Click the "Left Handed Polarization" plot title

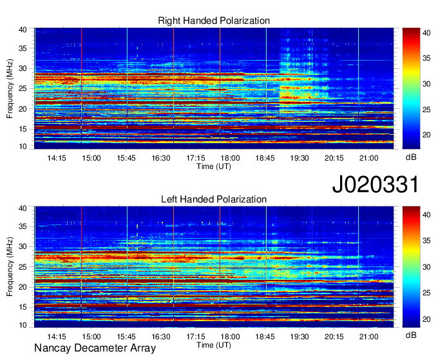tap(214, 199)
